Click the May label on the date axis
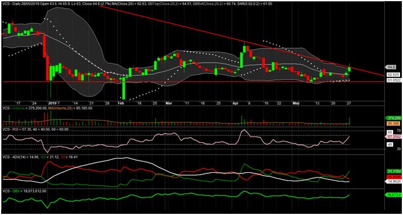This screenshot has width=403, height=215. 296,103
